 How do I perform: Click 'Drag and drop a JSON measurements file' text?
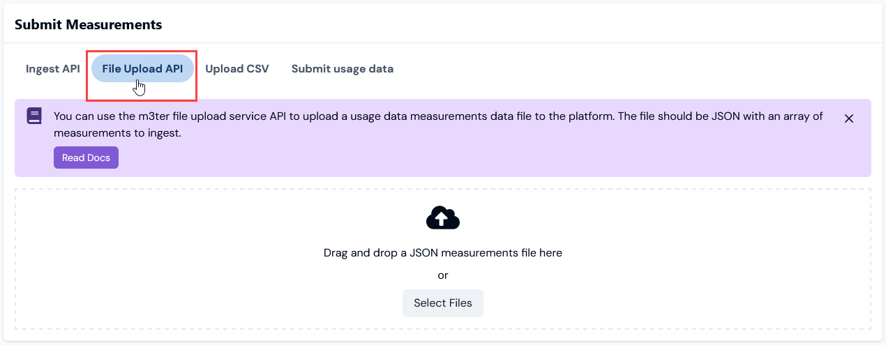[x=442, y=253]
